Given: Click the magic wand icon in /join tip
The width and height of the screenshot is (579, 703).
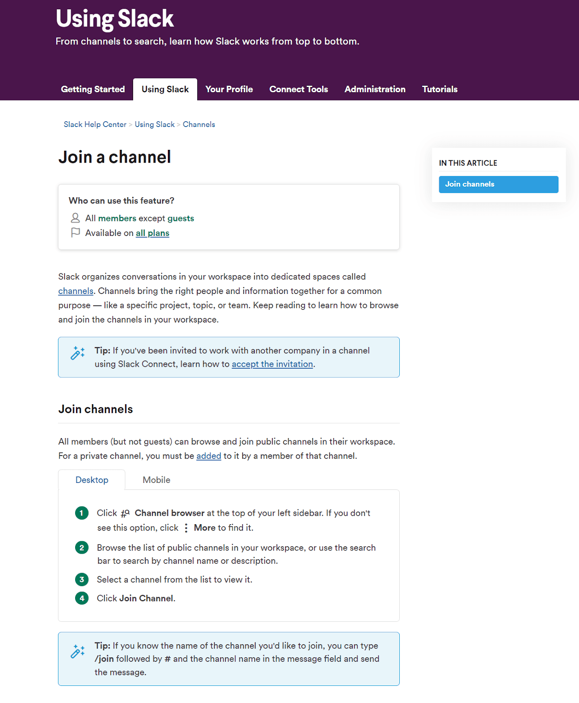Looking at the screenshot, I should 78,651.
